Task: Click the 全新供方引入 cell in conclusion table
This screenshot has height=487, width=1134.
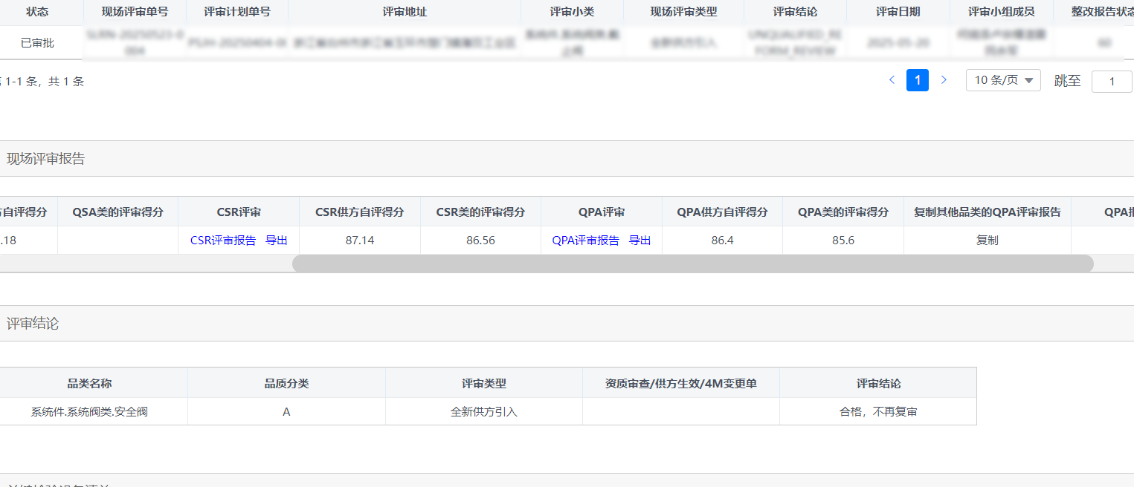Action: tap(483, 411)
